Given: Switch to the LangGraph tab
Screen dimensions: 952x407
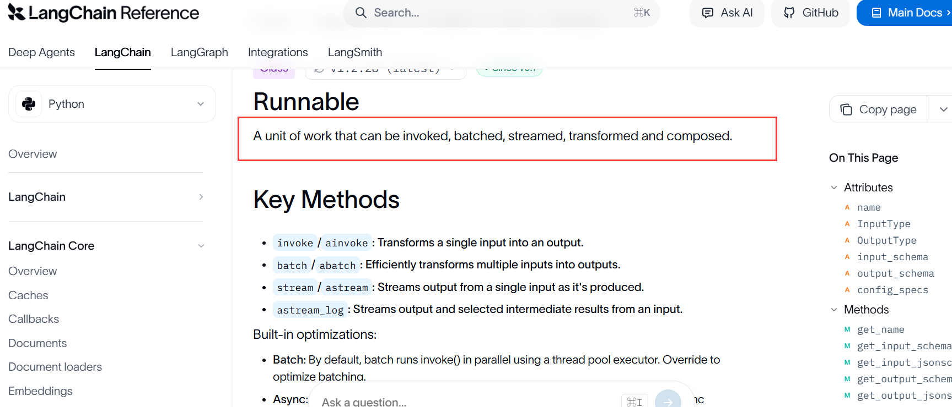Looking at the screenshot, I should point(200,52).
